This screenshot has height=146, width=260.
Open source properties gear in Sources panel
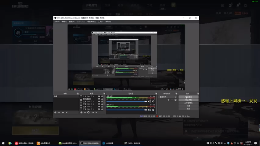click(x=88, y=112)
